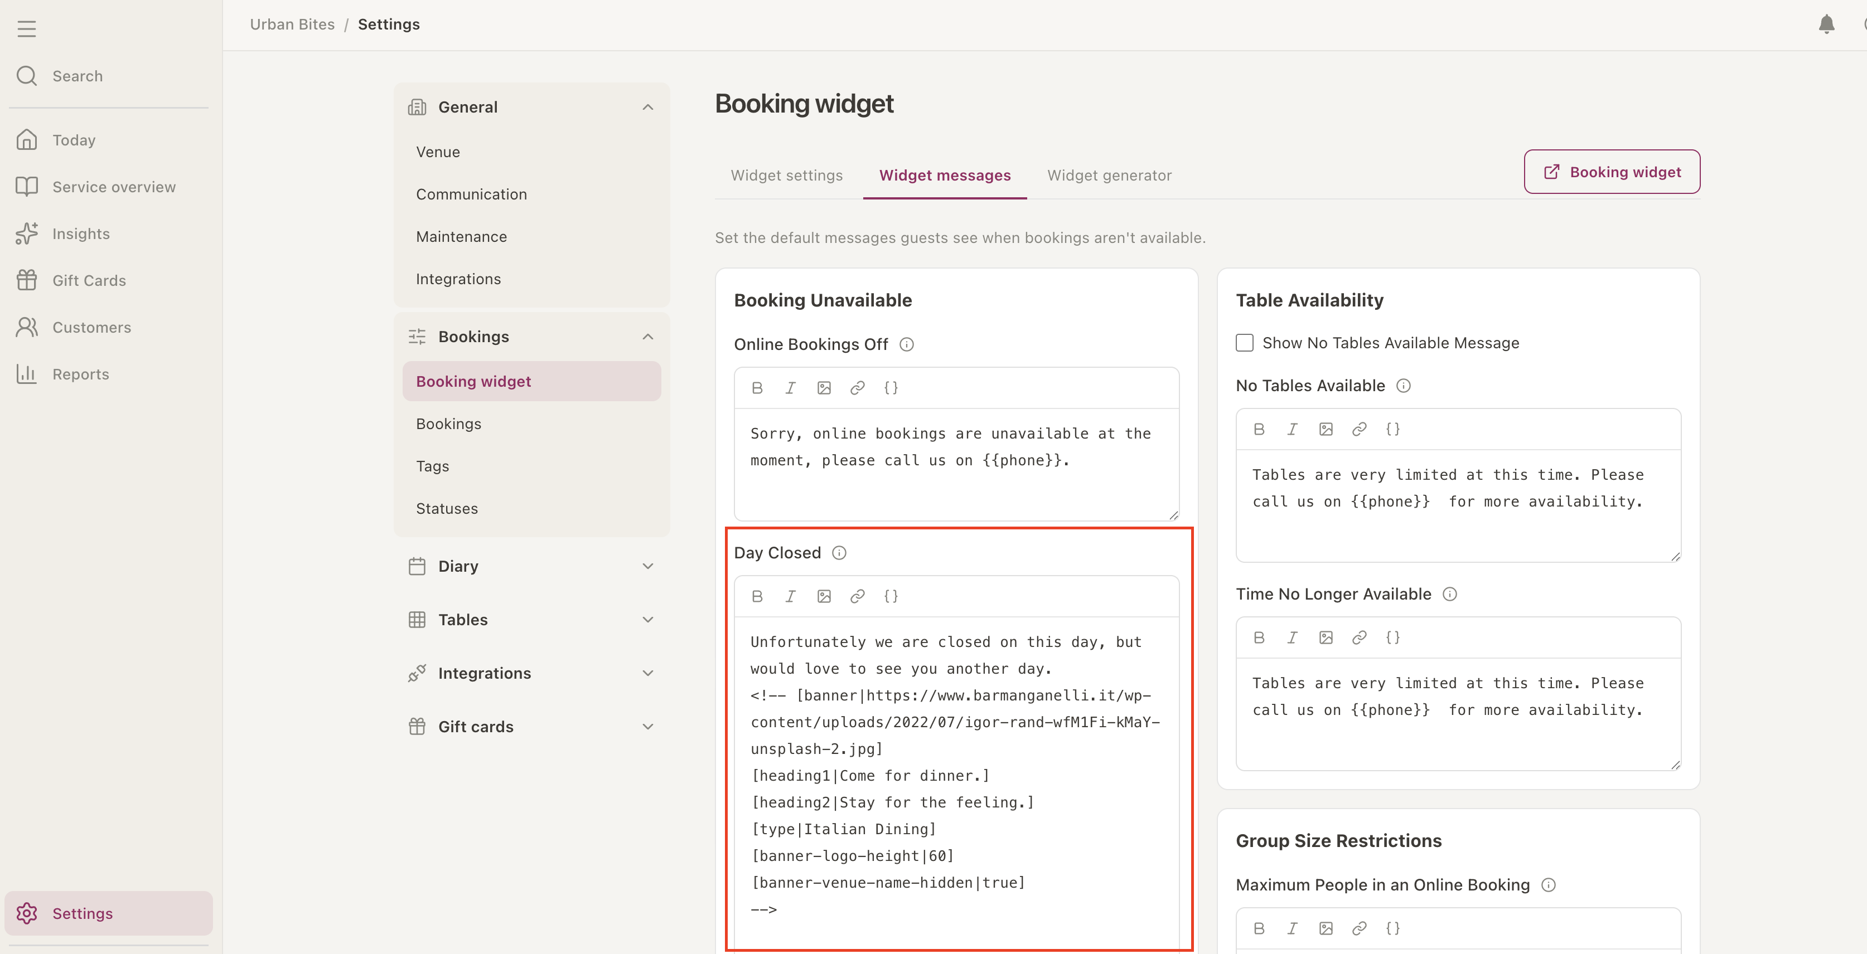Click bold icon in Time No Longer Available editor

[1259, 637]
